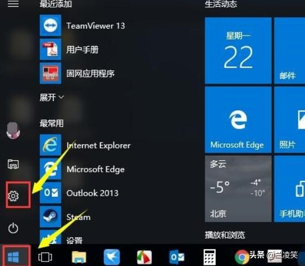The width and height of the screenshot is (305, 266).
Task: Open the Beijing weather tile
Action: point(238,188)
